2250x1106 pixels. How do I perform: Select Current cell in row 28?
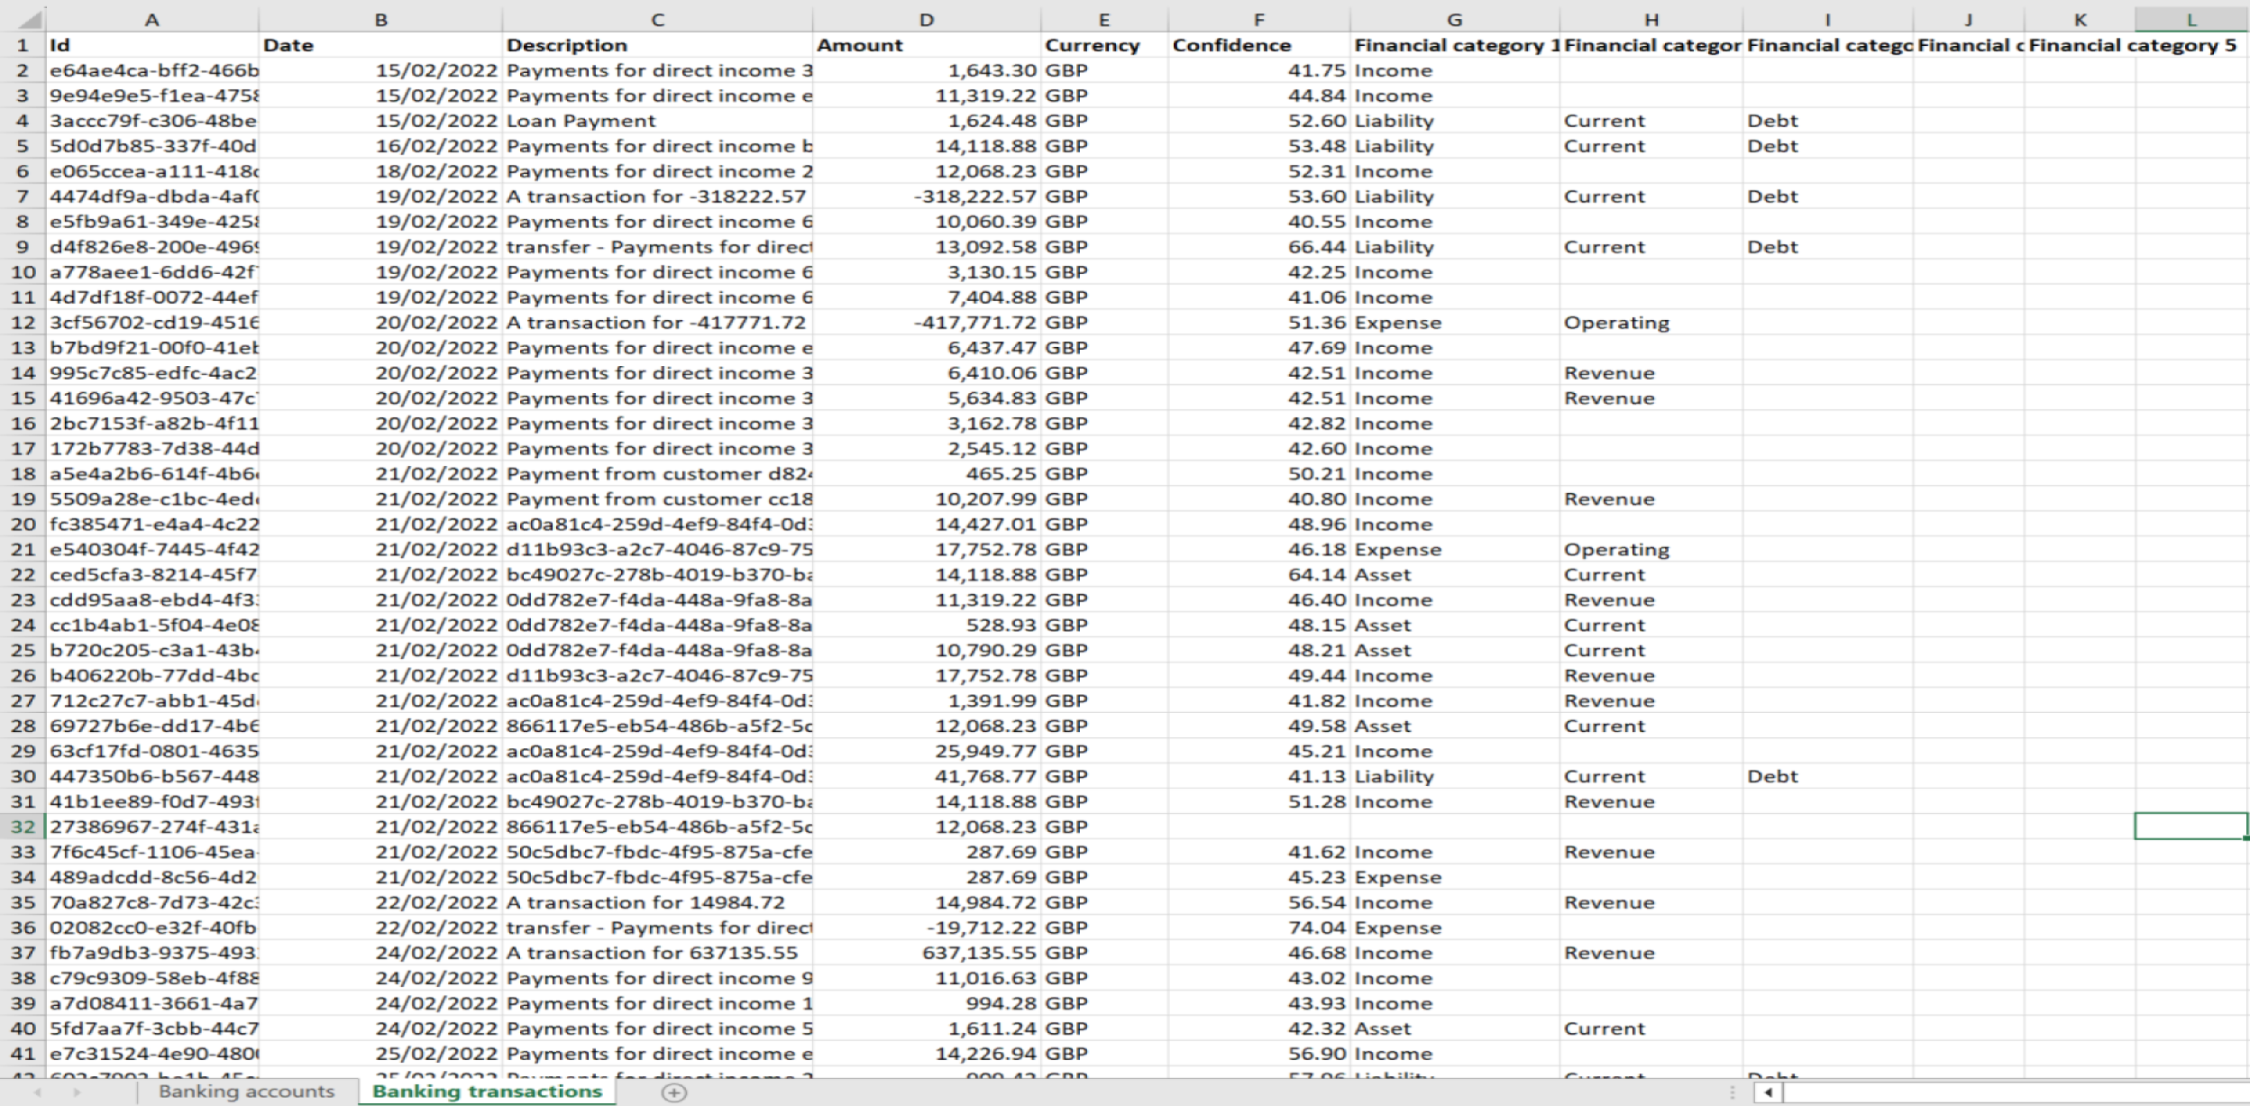(1651, 726)
